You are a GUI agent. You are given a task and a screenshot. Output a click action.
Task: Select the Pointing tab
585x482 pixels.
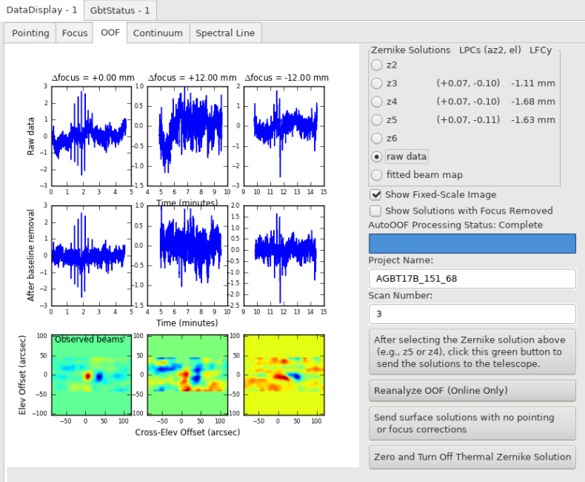[30, 33]
